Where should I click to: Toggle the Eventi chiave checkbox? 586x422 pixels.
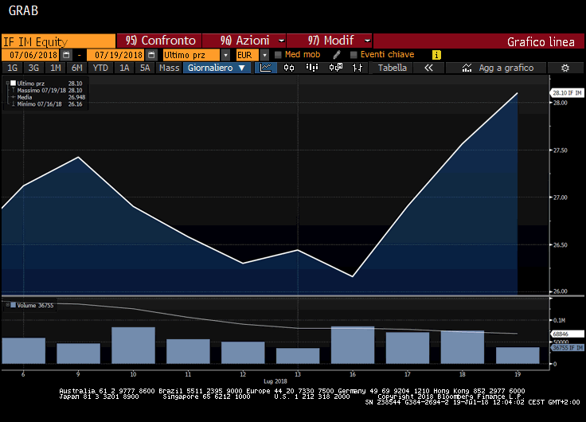point(353,55)
